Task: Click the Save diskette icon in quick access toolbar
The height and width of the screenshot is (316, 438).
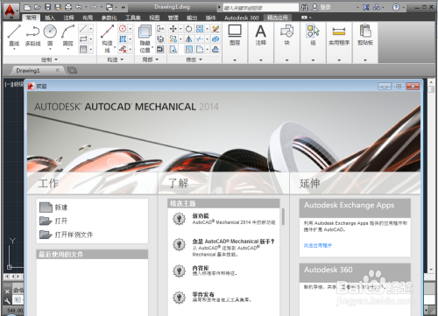Action: point(48,7)
